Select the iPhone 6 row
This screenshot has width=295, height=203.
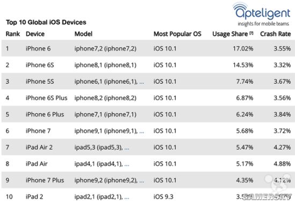click(x=147, y=49)
